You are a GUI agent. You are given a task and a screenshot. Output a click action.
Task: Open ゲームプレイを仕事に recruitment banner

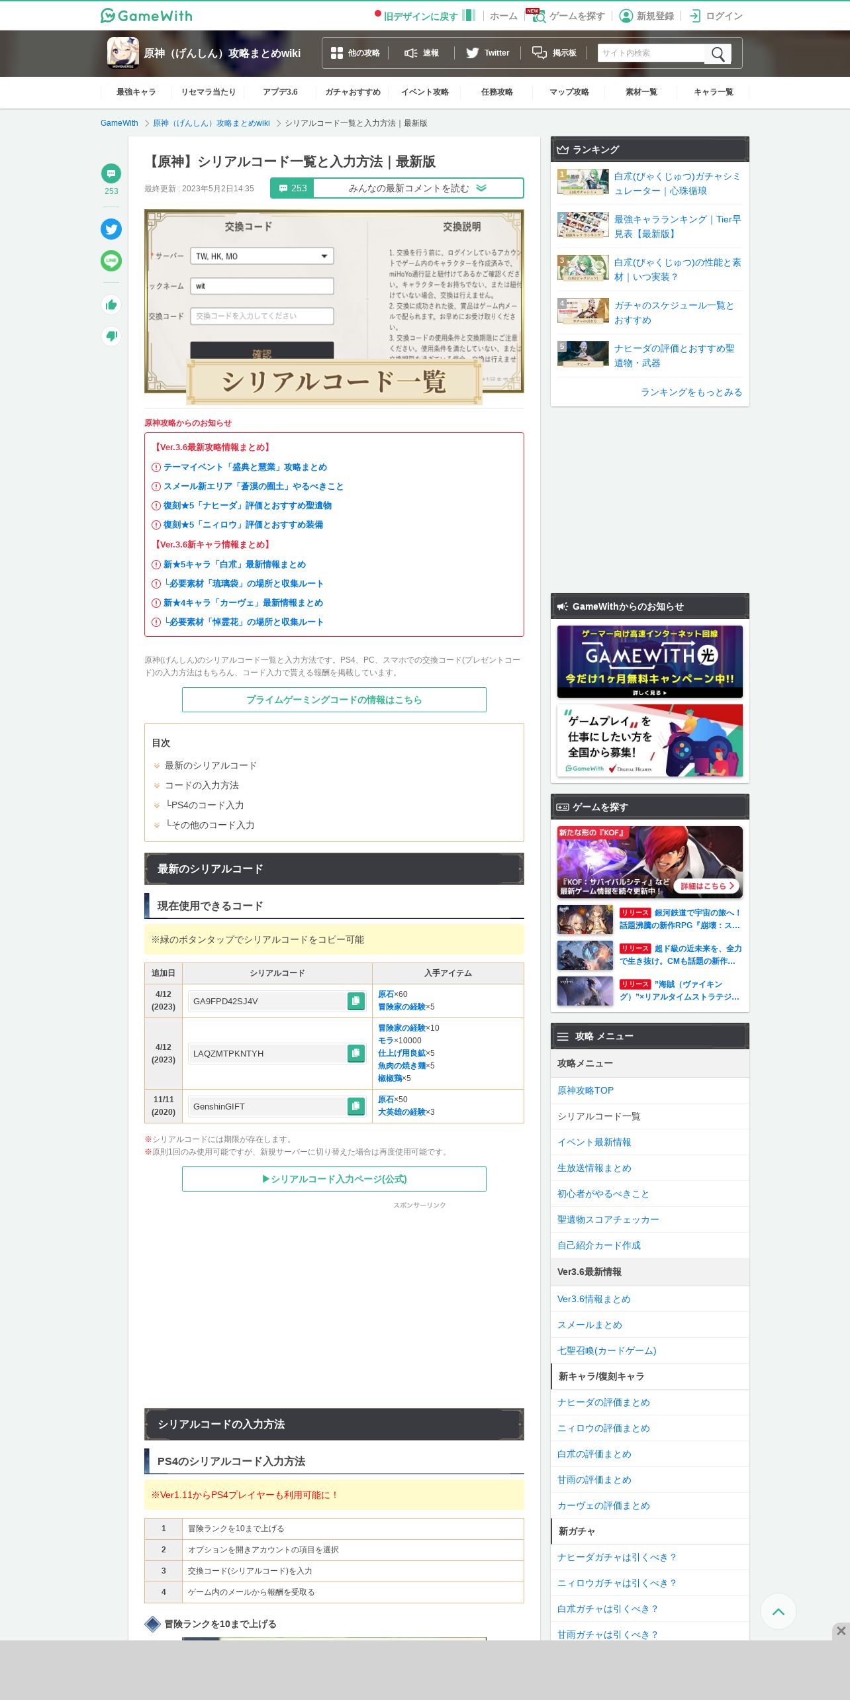pos(650,740)
